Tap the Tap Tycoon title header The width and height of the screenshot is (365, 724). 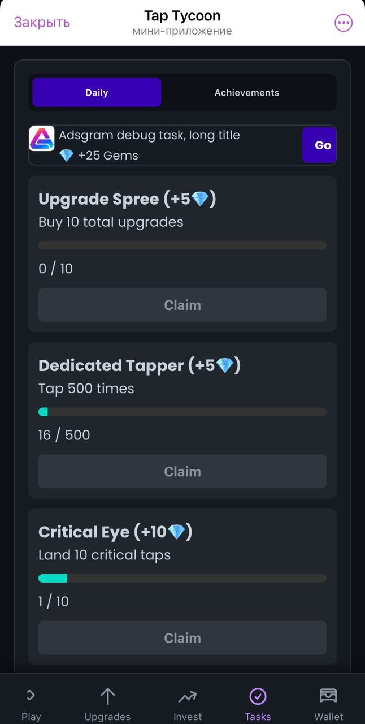pos(182,15)
